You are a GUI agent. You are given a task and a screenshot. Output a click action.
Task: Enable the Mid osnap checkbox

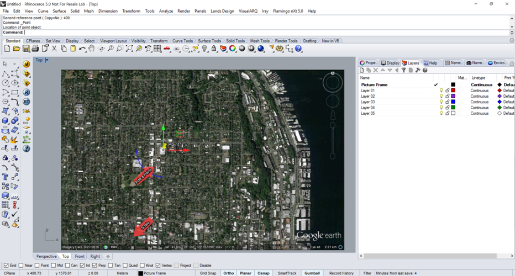click(x=53, y=266)
